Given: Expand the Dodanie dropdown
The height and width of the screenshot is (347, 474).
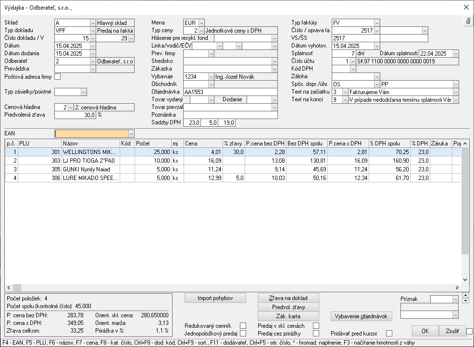Looking at the screenshot, I should pos(274,100).
